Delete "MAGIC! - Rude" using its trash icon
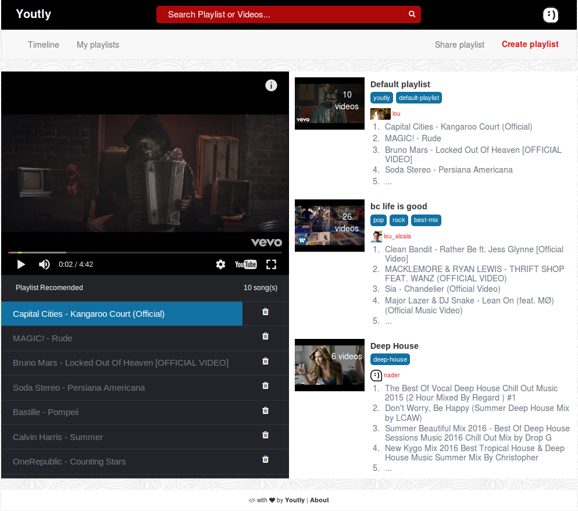 [x=265, y=335]
